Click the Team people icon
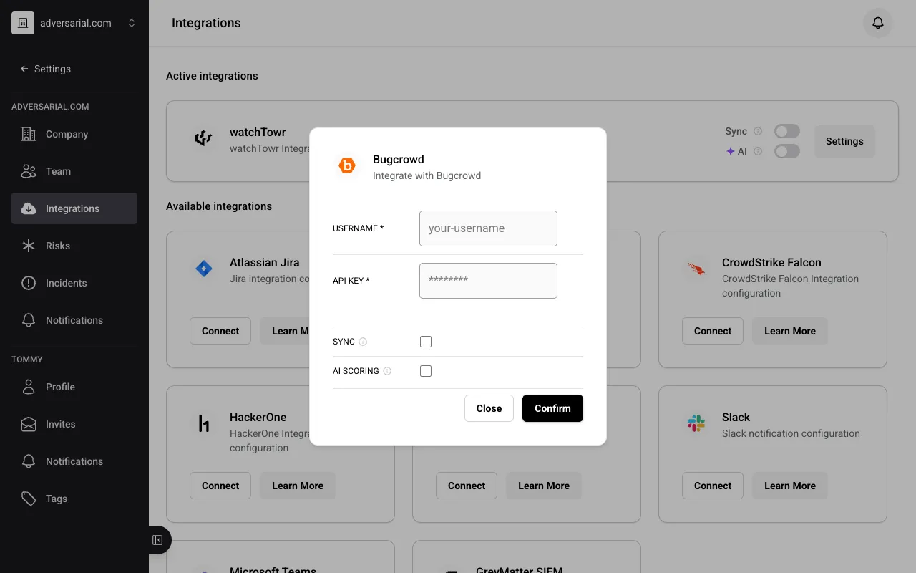The width and height of the screenshot is (916, 573). click(x=29, y=171)
